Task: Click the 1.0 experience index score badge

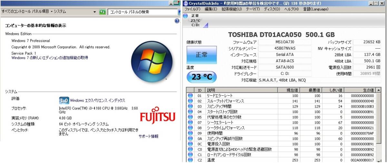Action: coord(64,100)
